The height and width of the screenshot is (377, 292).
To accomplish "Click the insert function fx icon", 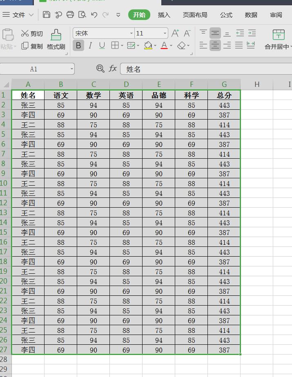I will (113, 69).
